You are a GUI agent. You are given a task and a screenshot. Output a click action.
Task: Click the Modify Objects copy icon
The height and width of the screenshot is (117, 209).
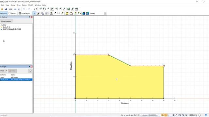(x=42, y=13)
